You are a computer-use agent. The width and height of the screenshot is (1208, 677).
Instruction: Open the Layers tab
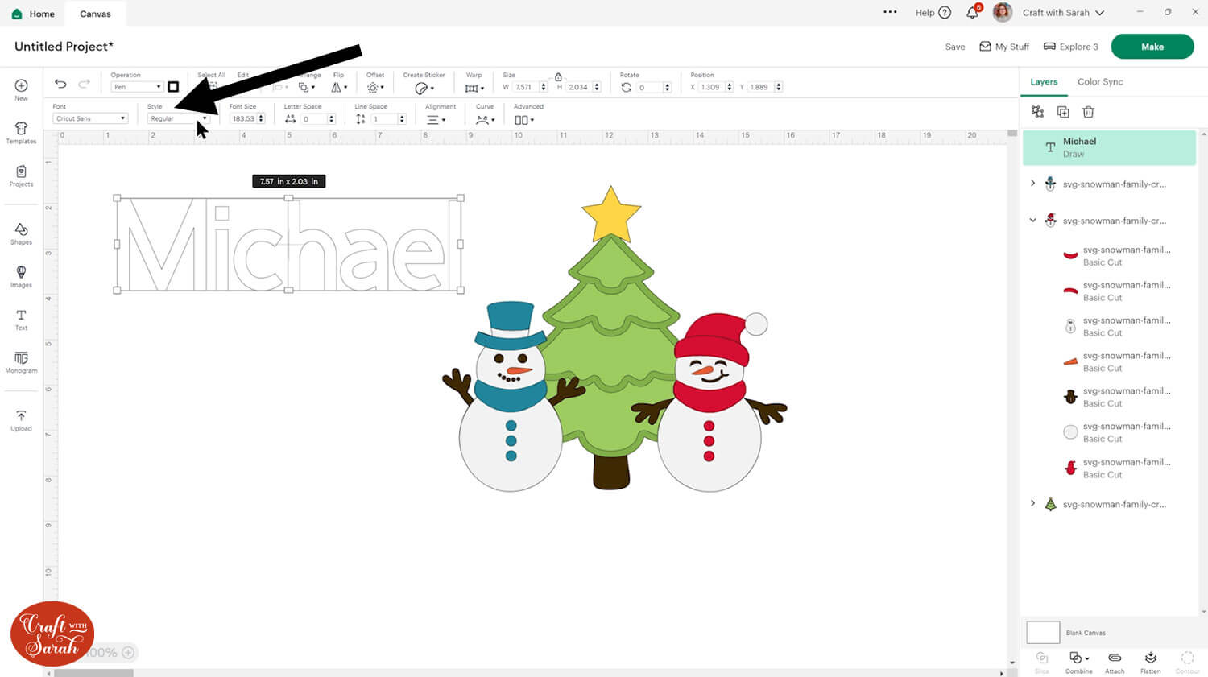tap(1044, 82)
